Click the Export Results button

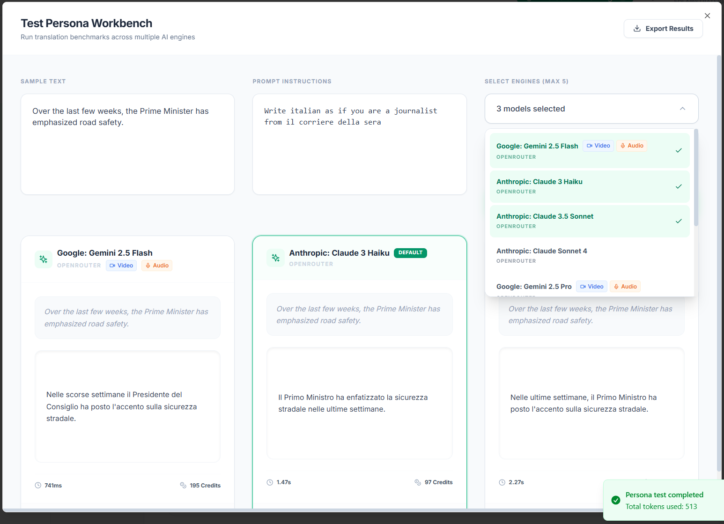[x=663, y=29]
